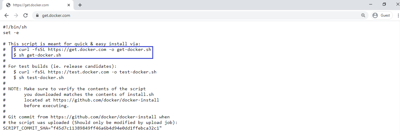Open the Chrome three-dot menu
This screenshot has width=400, height=134.
[x=397, y=15]
